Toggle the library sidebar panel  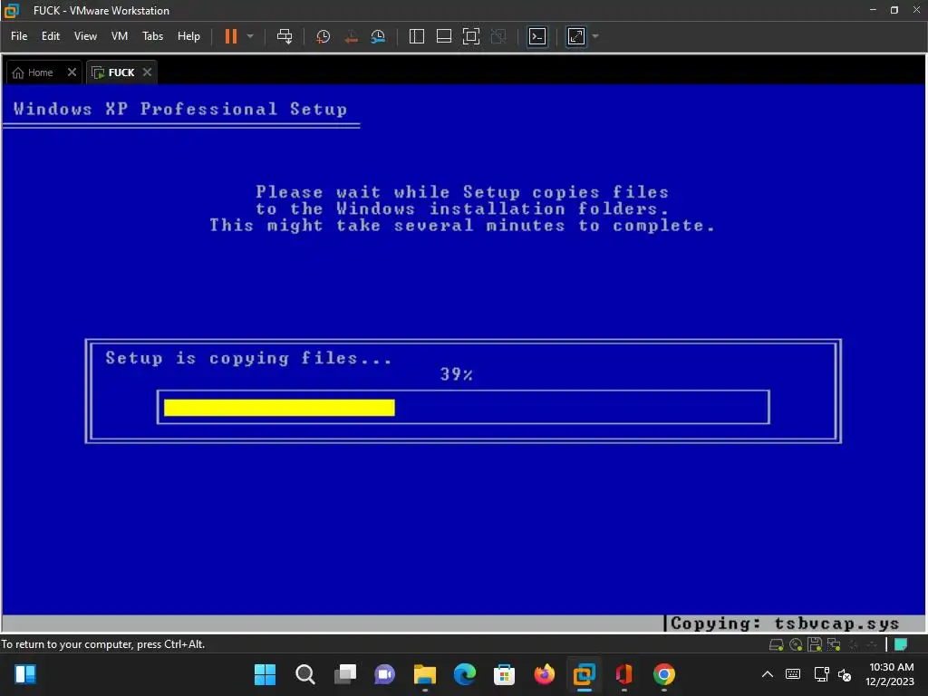coord(417,36)
